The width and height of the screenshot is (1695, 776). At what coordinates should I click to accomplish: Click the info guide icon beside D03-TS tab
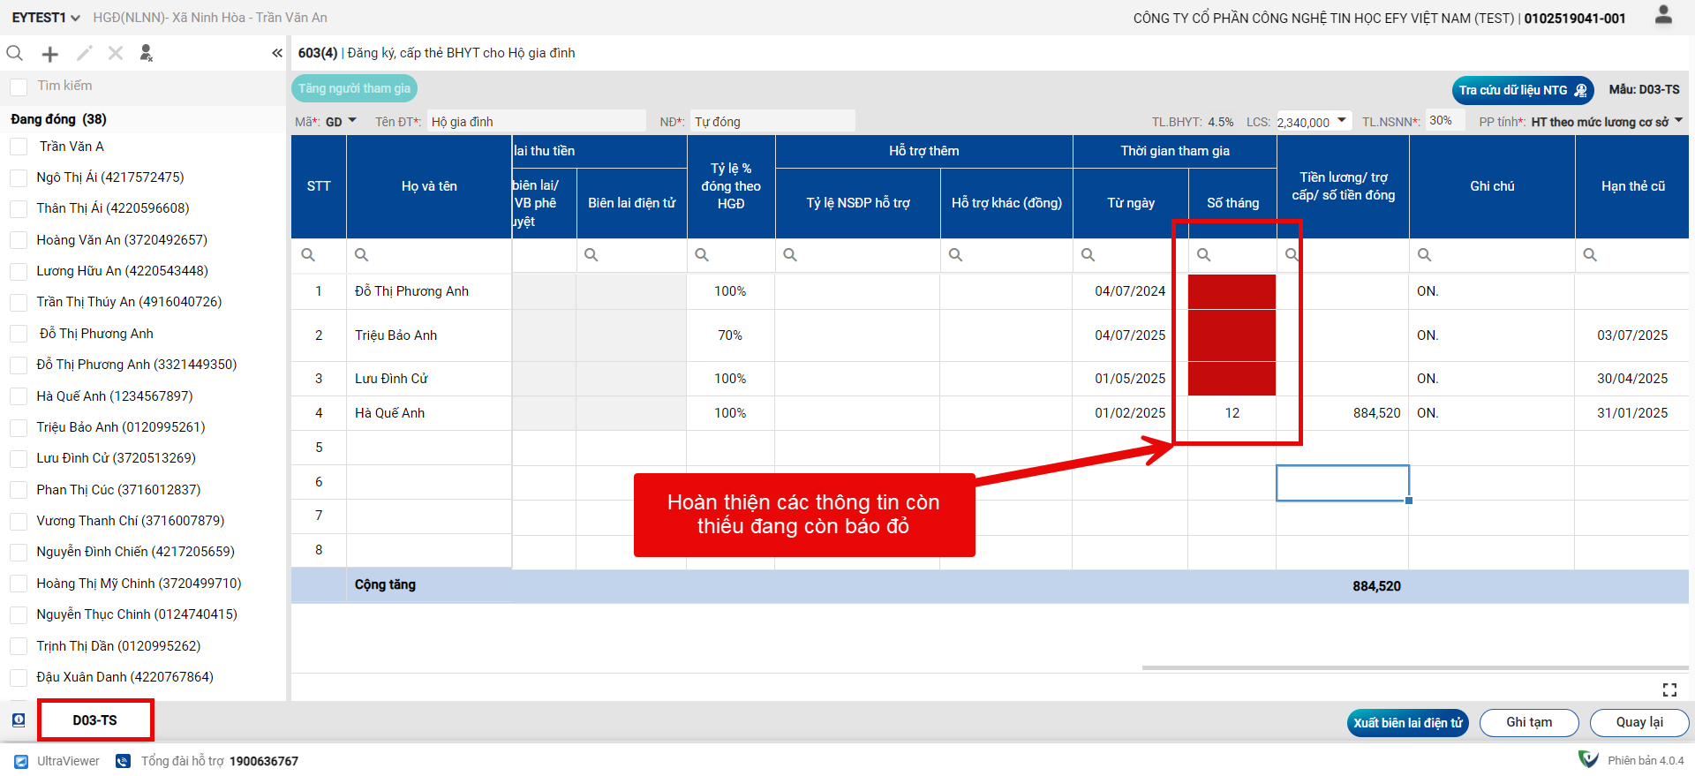tap(19, 720)
